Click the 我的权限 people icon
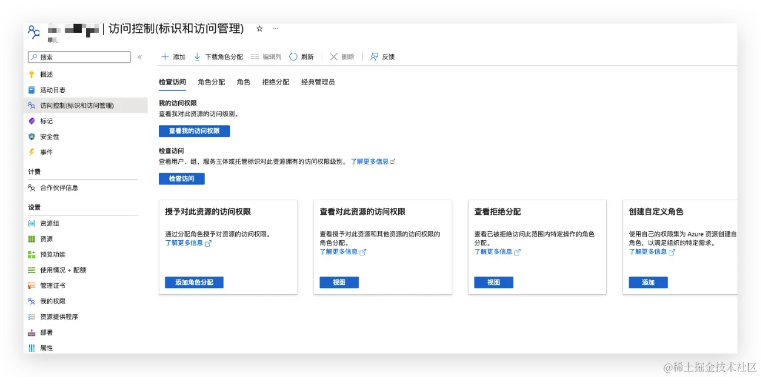The width and height of the screenshot is (761, 377). point(32,301)
